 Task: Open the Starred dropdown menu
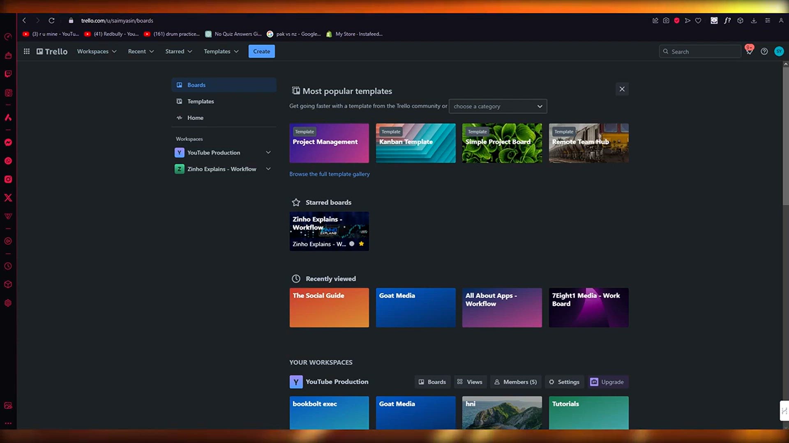pos(178,51)
